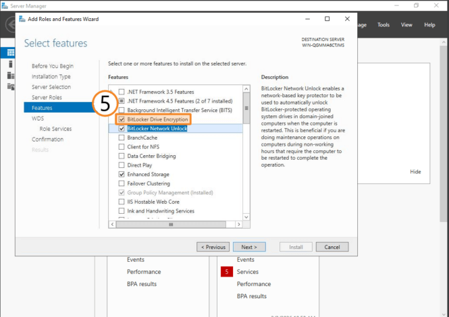Viewport: 449px width, 317px height.
Task: Open the WDS wizard step
Action: pyautogui.click(x=38, y=119)
